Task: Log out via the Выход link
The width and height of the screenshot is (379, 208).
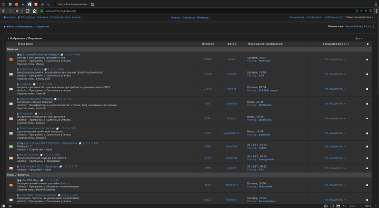Action: [x=368, y=27]
